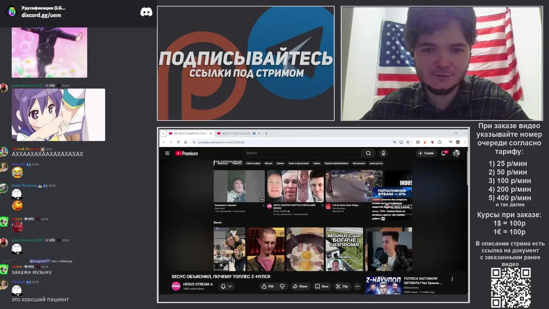Image resolution: width=549 pixels, height=309 pixels.
Task: Open the browser tab search chevron
Action: pyautogui.click(x=163, y=133)
